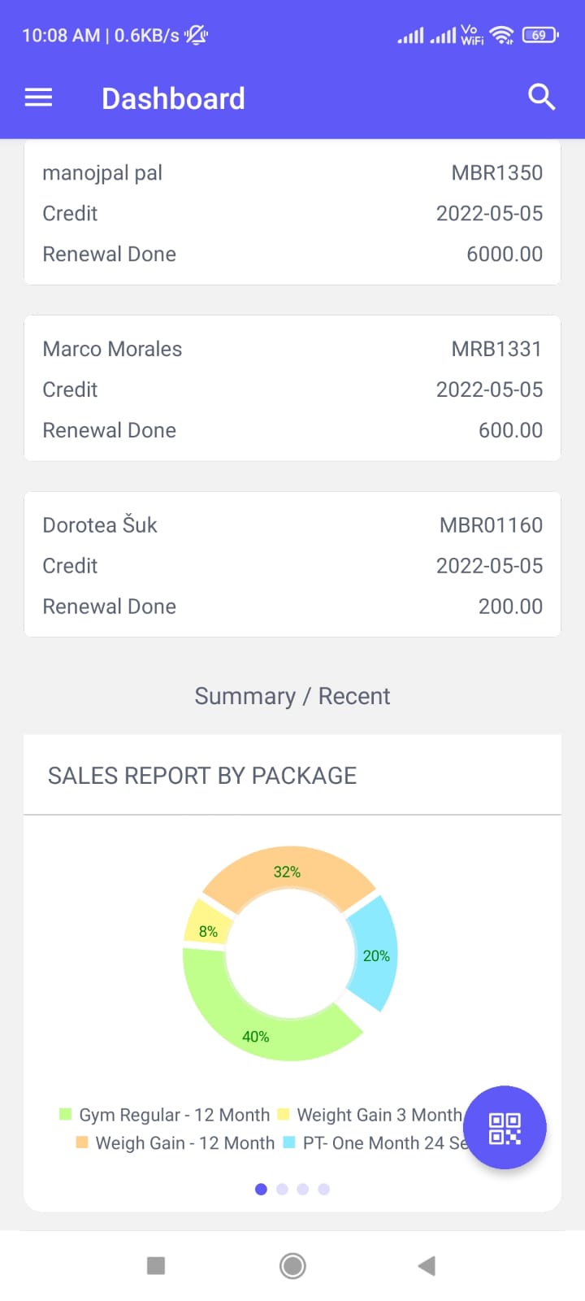585x1301 pixels.
Task: Tap the Android back navigation button
Action: pyautogui.click(x=427, y=1265)
